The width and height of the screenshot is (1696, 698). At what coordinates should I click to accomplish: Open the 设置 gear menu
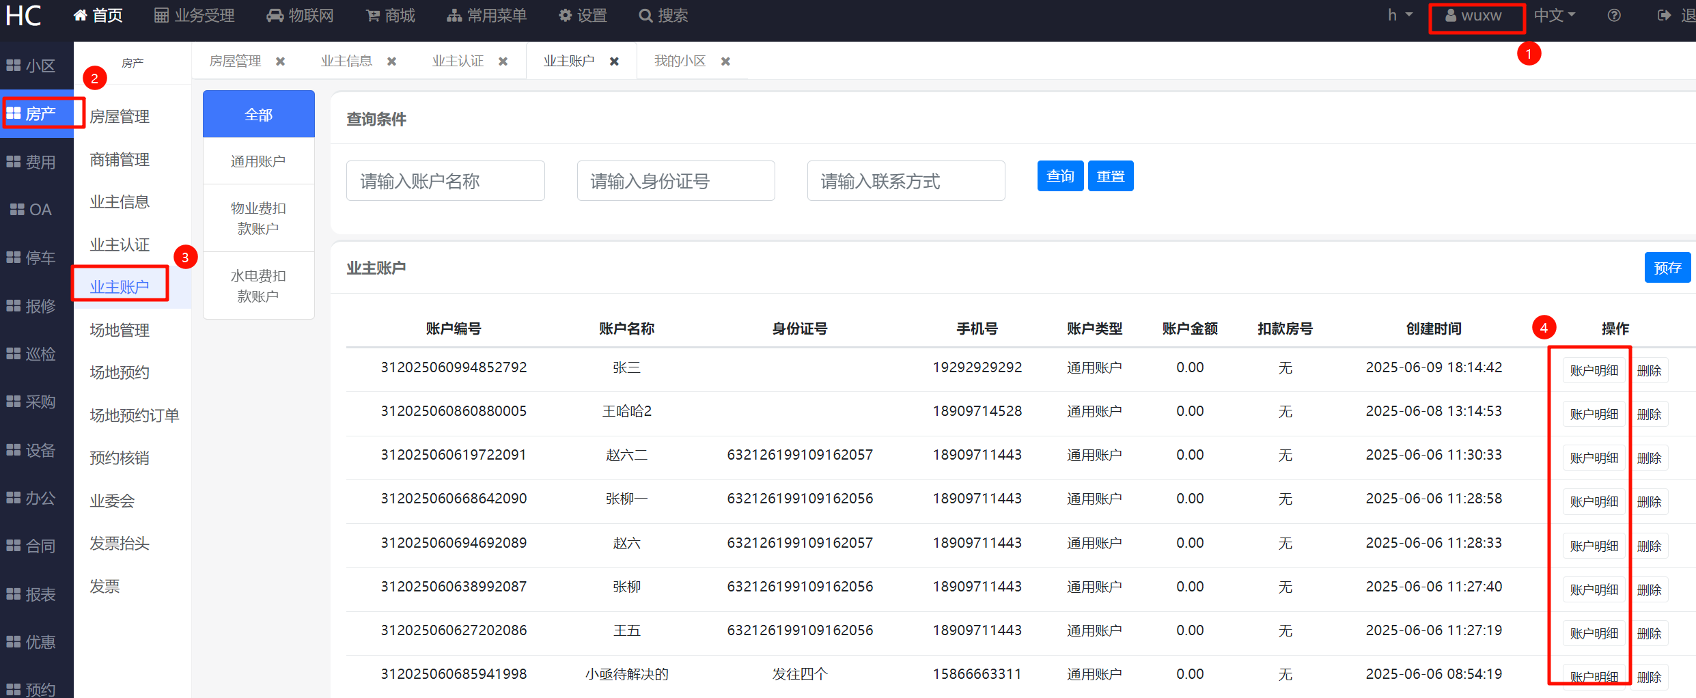[x=583, y=15]
